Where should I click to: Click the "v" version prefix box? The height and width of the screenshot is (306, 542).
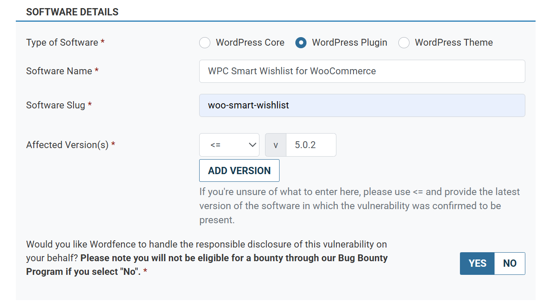coord(276,145)
